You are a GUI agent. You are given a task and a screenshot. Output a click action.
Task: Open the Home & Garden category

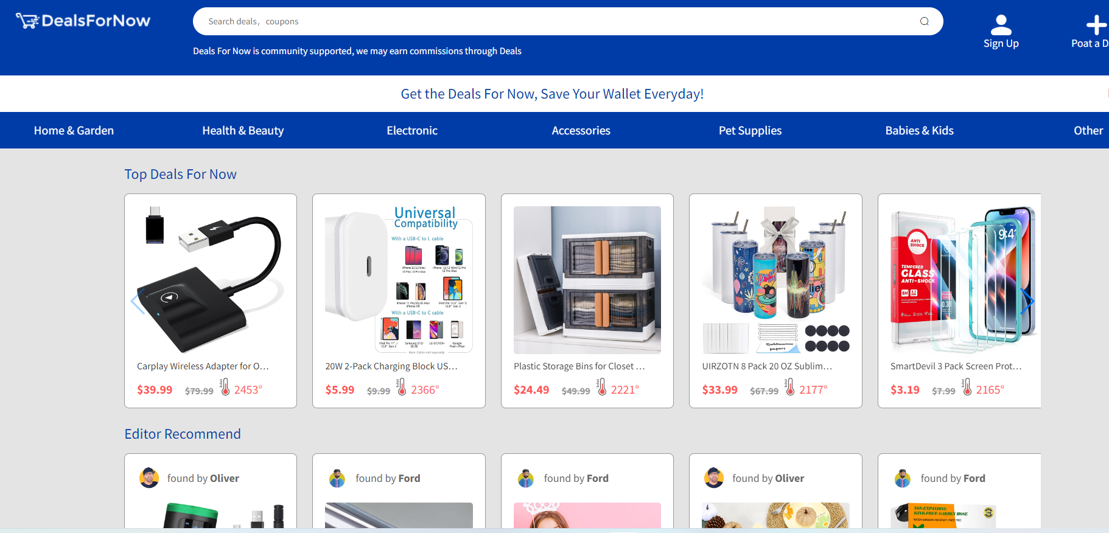(x=74, y=130)
